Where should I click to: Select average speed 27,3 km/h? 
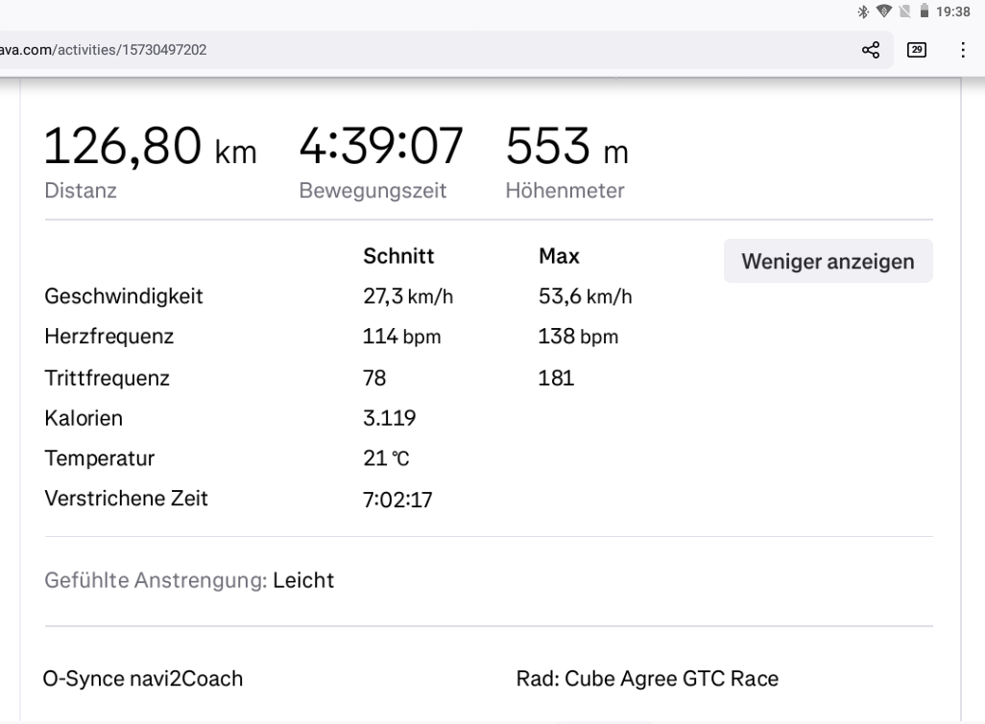click(408, 296)
